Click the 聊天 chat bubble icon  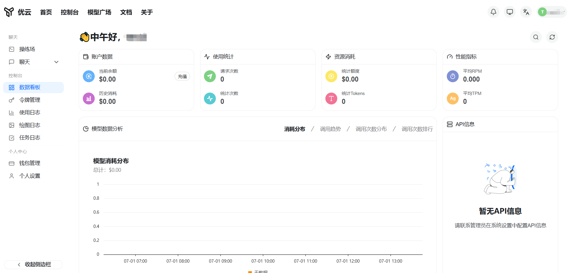pos(12,62)
